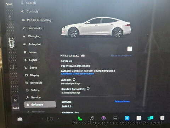Go to Charging settings
The width and height of the screenshot is (170, 128).
[32, 36]
